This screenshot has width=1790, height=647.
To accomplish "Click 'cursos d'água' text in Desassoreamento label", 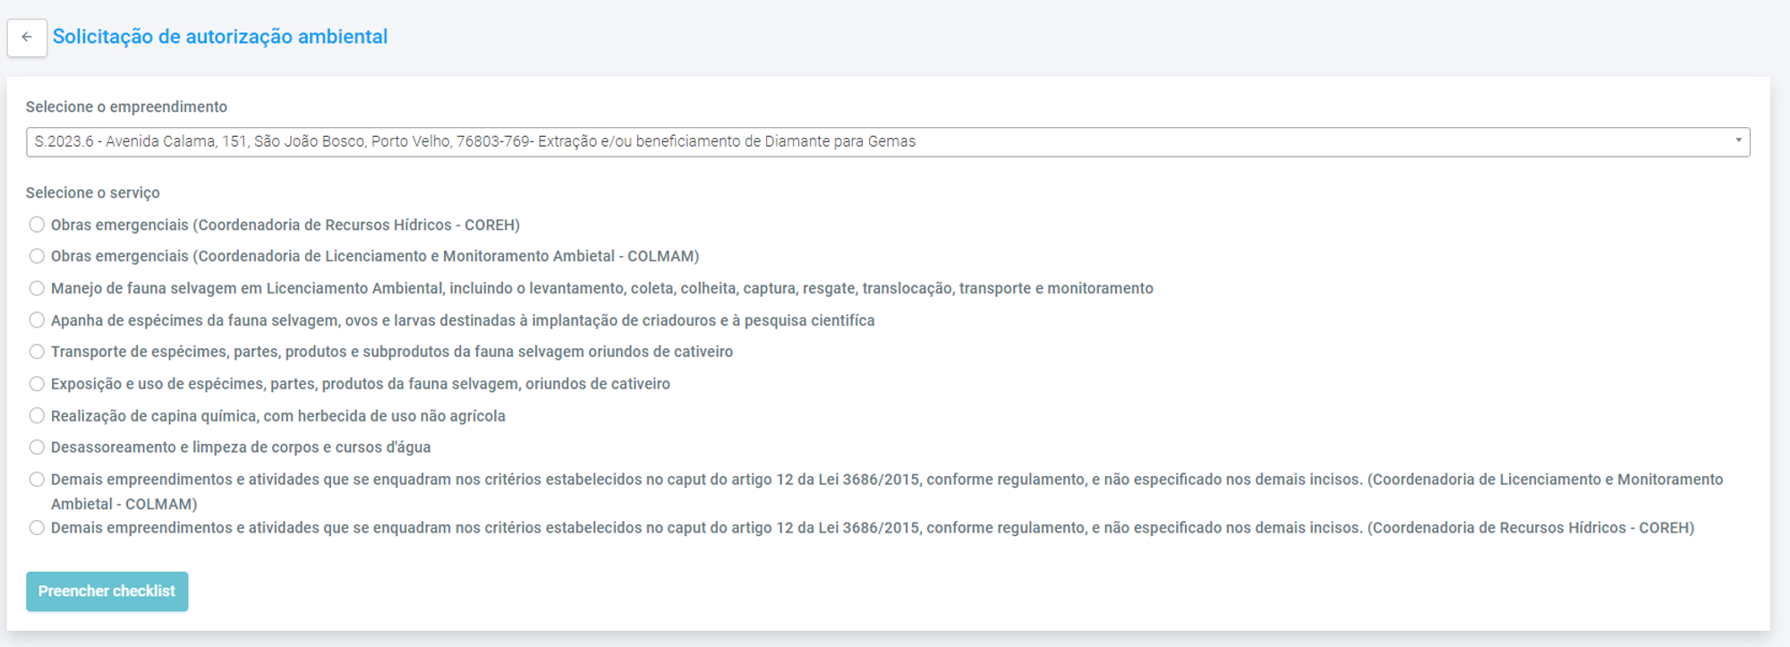I will coord(383,447).
